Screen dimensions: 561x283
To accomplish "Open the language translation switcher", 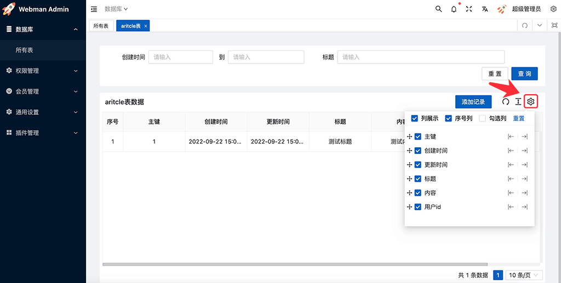I will click(x=485, y=9).
